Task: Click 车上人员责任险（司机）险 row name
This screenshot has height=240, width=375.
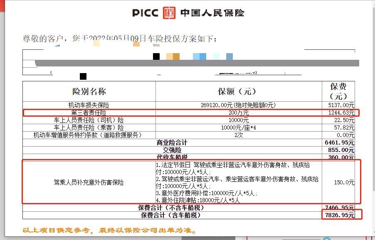Action: 89,120
